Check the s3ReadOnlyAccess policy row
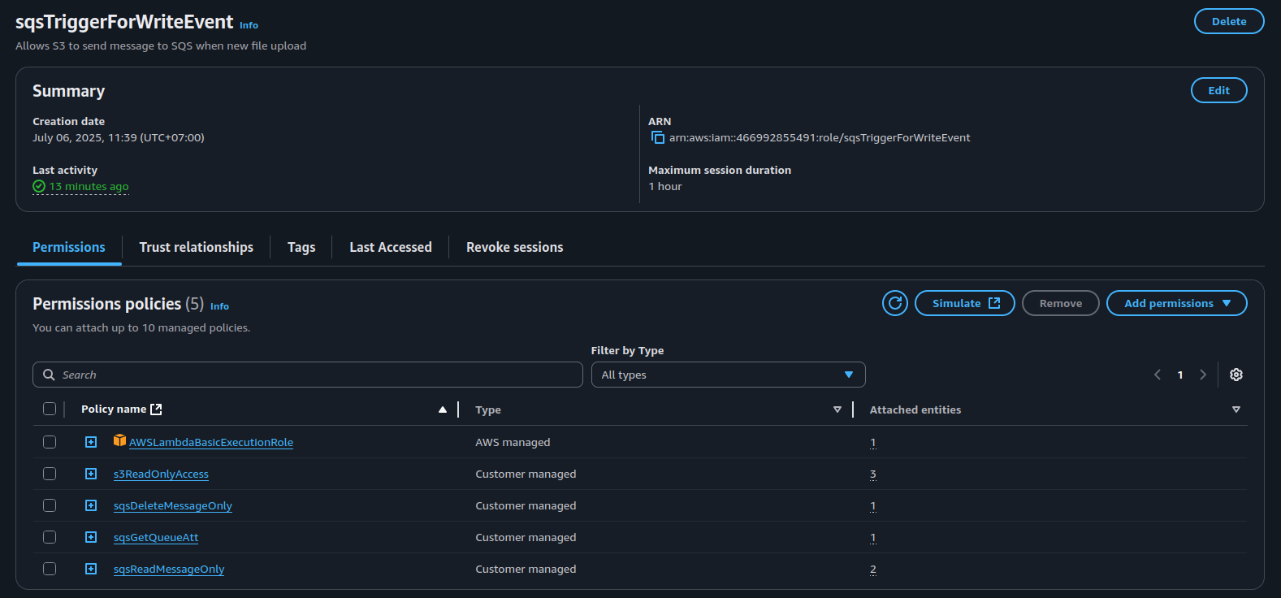The image size is (1281, 598). [50, 474]
